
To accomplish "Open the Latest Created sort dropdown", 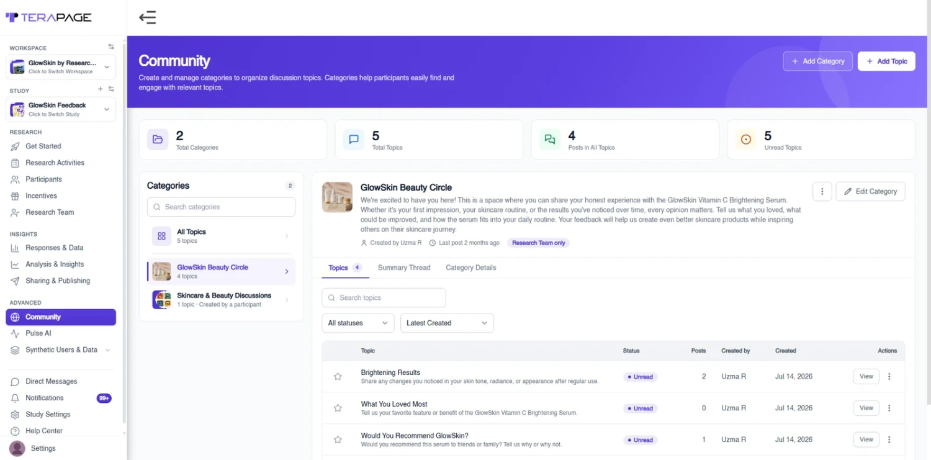I will pyautogui.click(x=447, y=323).
